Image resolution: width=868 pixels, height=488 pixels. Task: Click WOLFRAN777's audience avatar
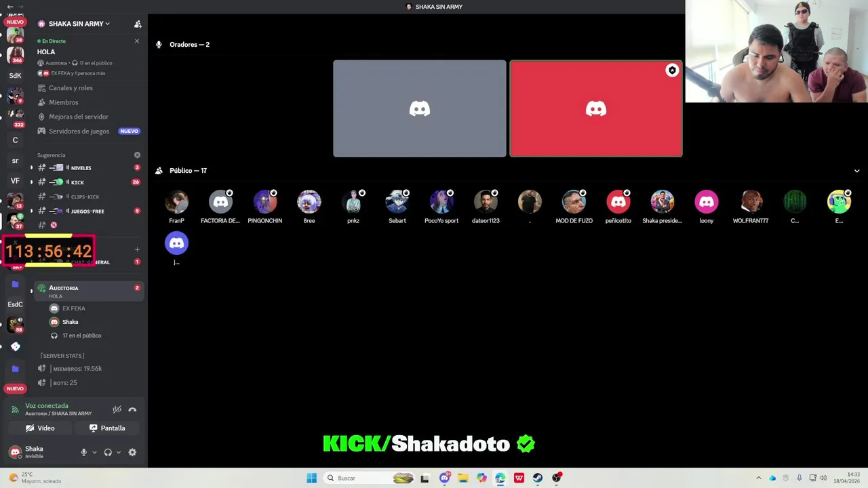click(x=751, y=202)
